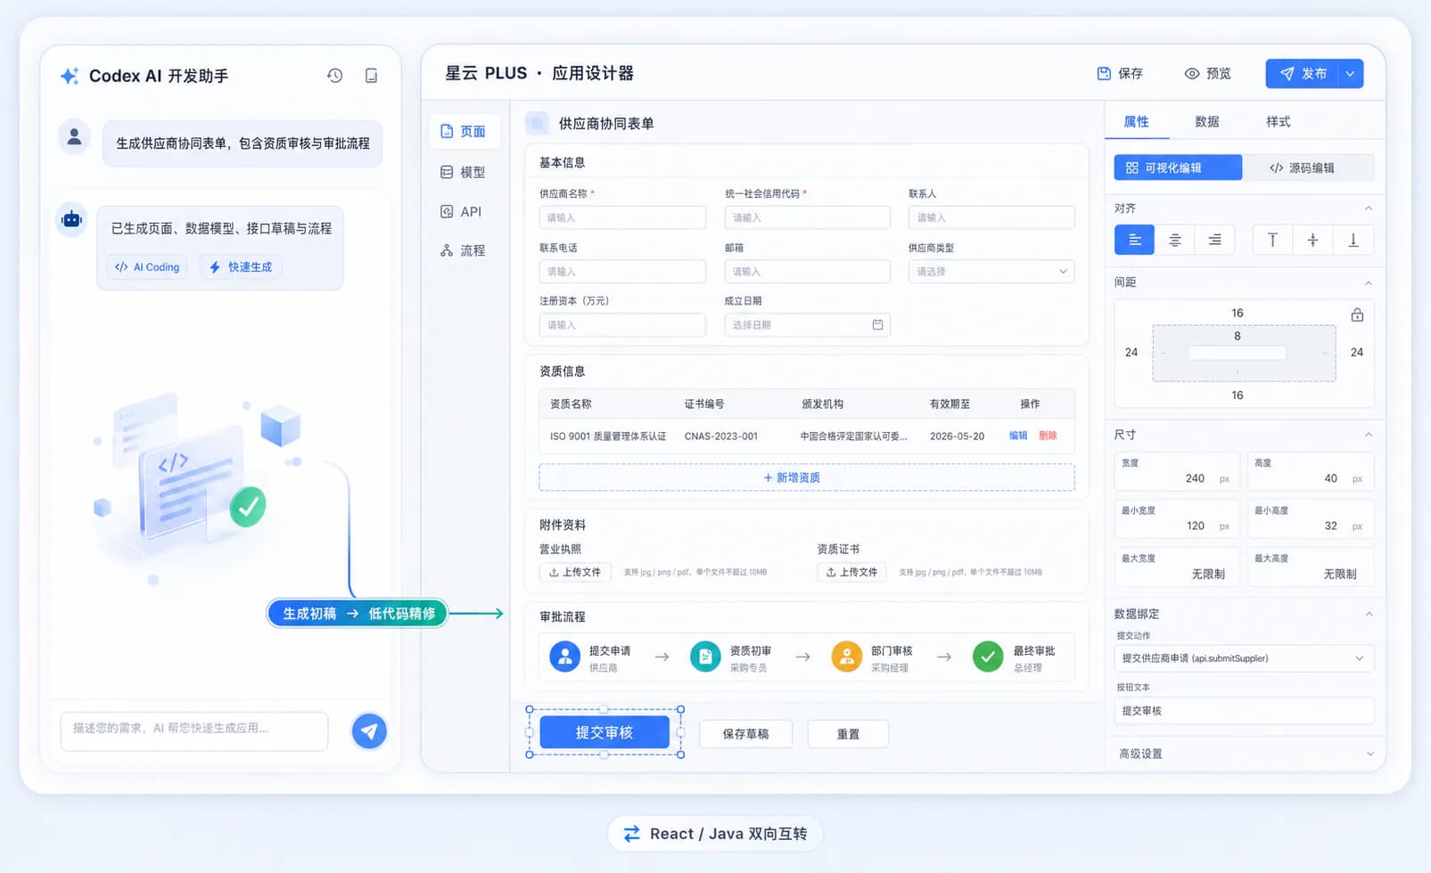Open 供应商类型 dropdown
1431x873 pixels.
(x=991, y=272)
